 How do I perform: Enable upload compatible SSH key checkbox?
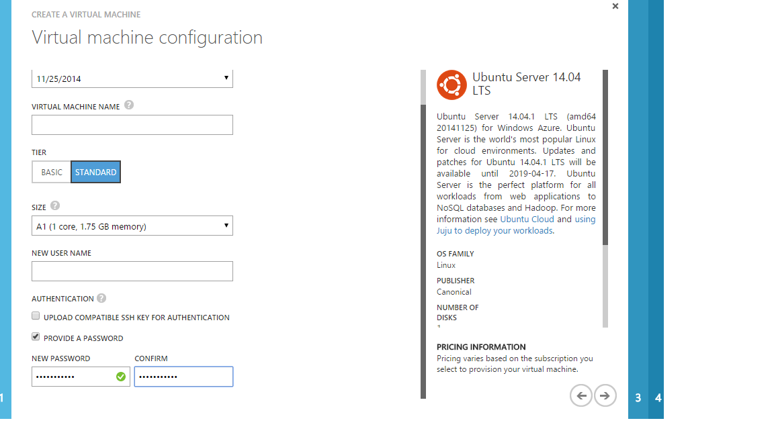click(x=36, y=316)
